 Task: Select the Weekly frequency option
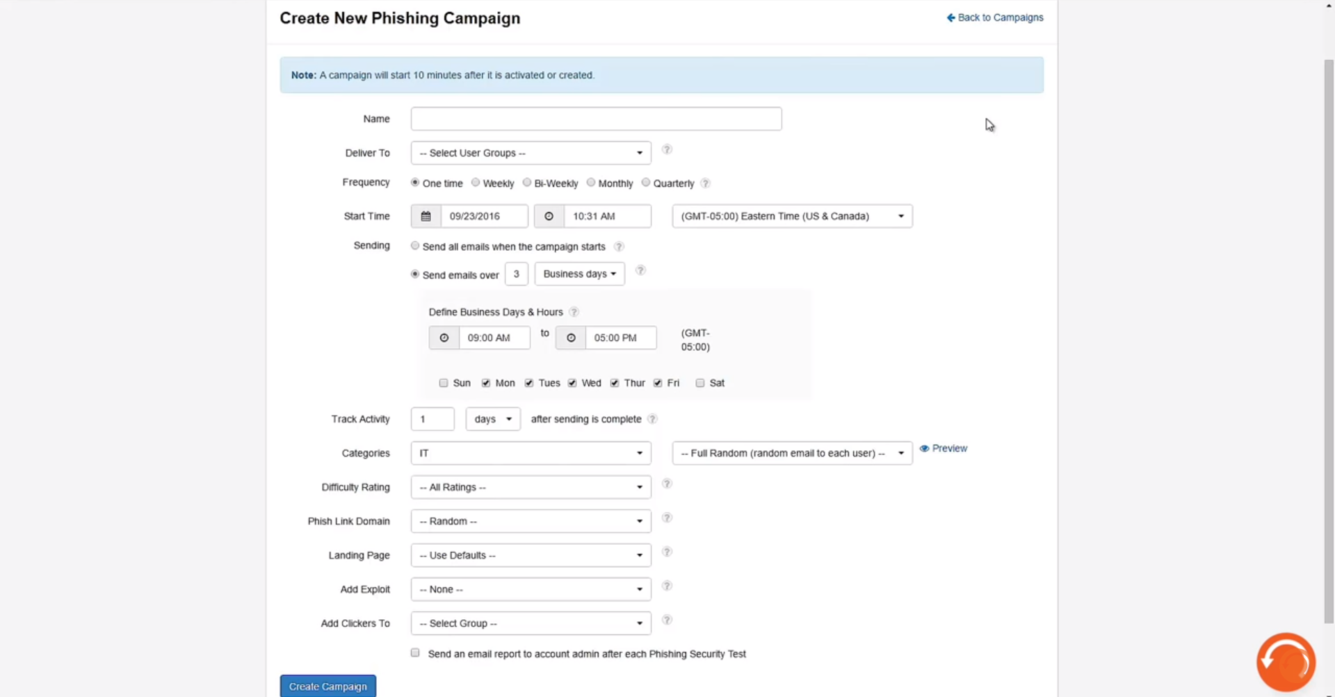coord(476,182)
